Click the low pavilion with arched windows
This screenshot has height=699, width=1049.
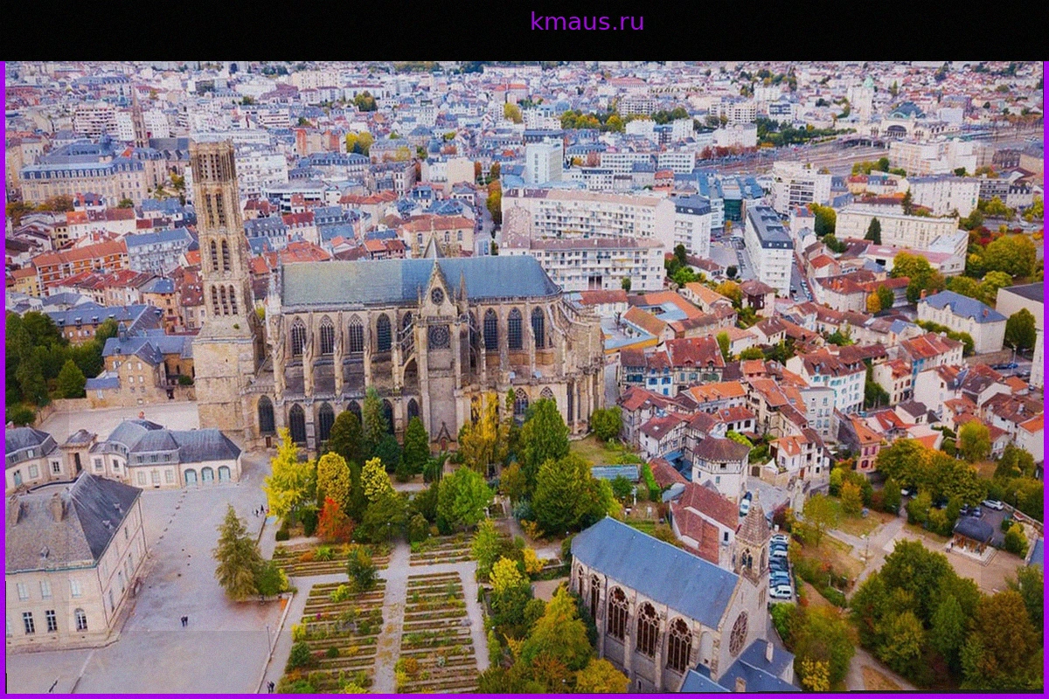pos(166,454)
